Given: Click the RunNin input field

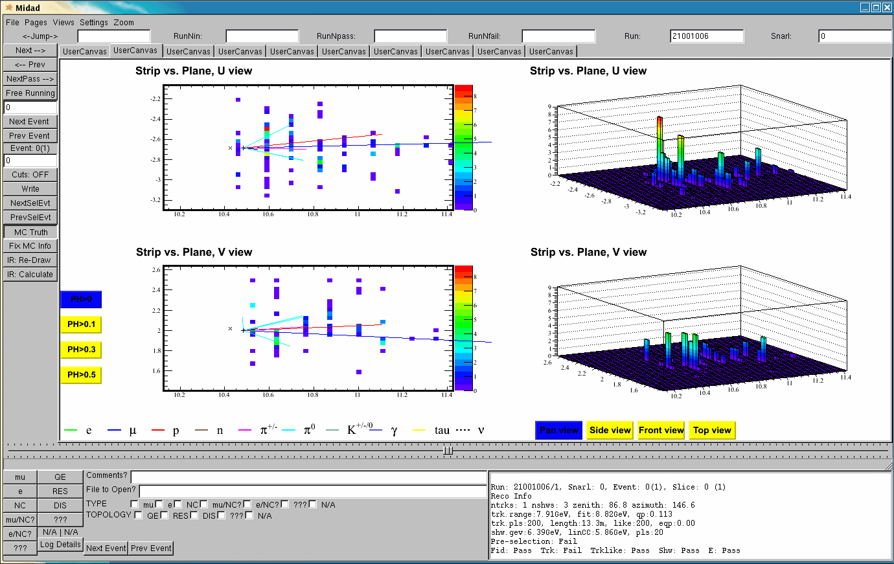Looking at the screenshot, I should point(262,36).
